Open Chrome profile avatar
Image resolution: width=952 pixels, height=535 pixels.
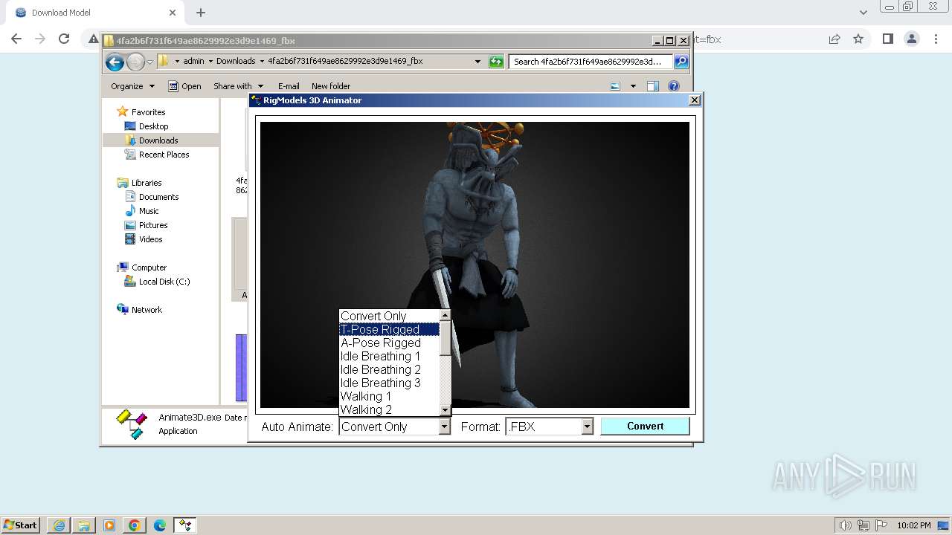point(911,39)
